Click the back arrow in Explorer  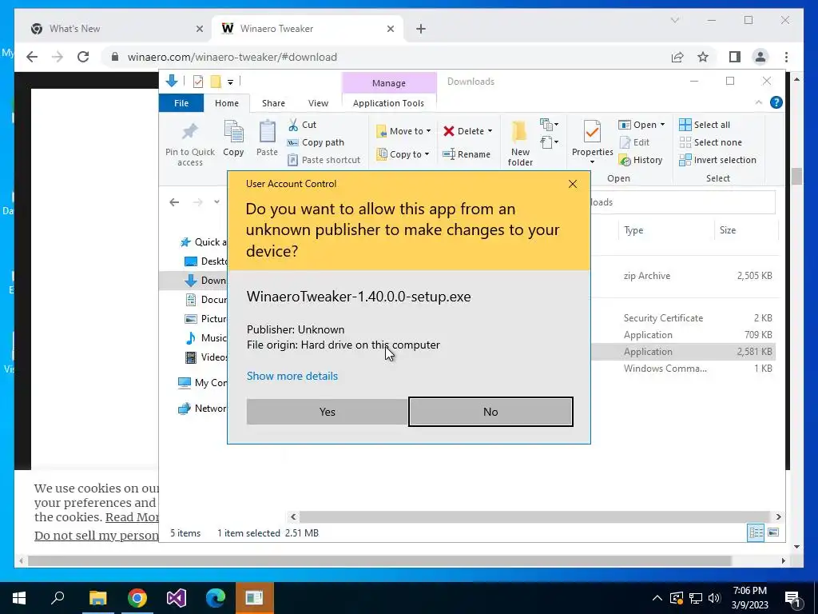click(x=174, y=202)
